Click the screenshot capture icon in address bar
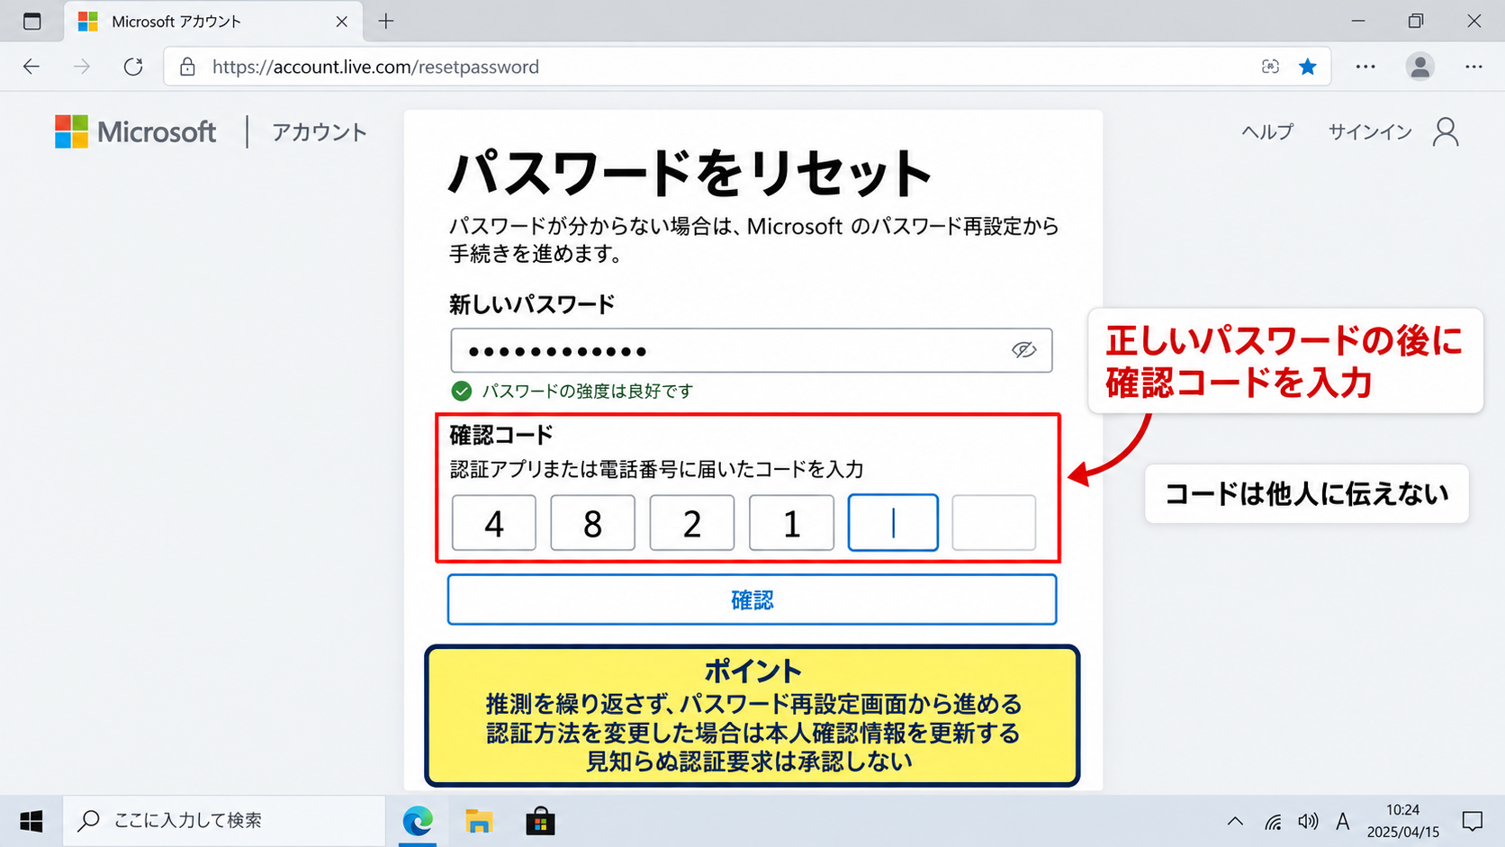The width and height of the screenshot is (1505, 847). click(x=1270, y=67)
